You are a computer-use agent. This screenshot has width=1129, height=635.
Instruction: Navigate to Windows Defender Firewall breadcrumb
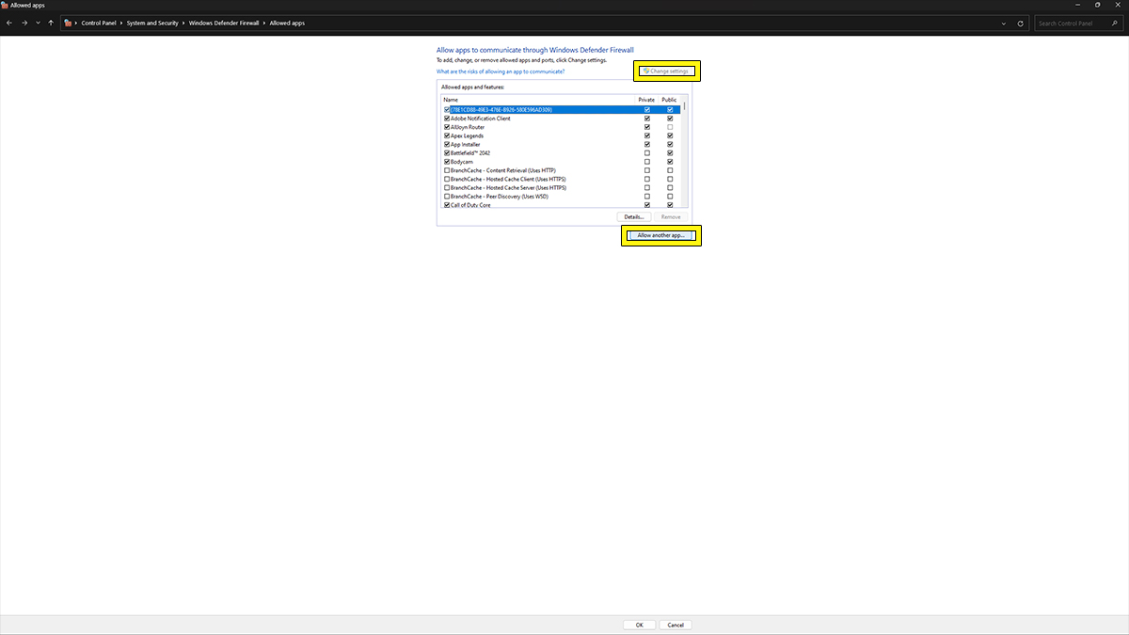pos(224,23)
